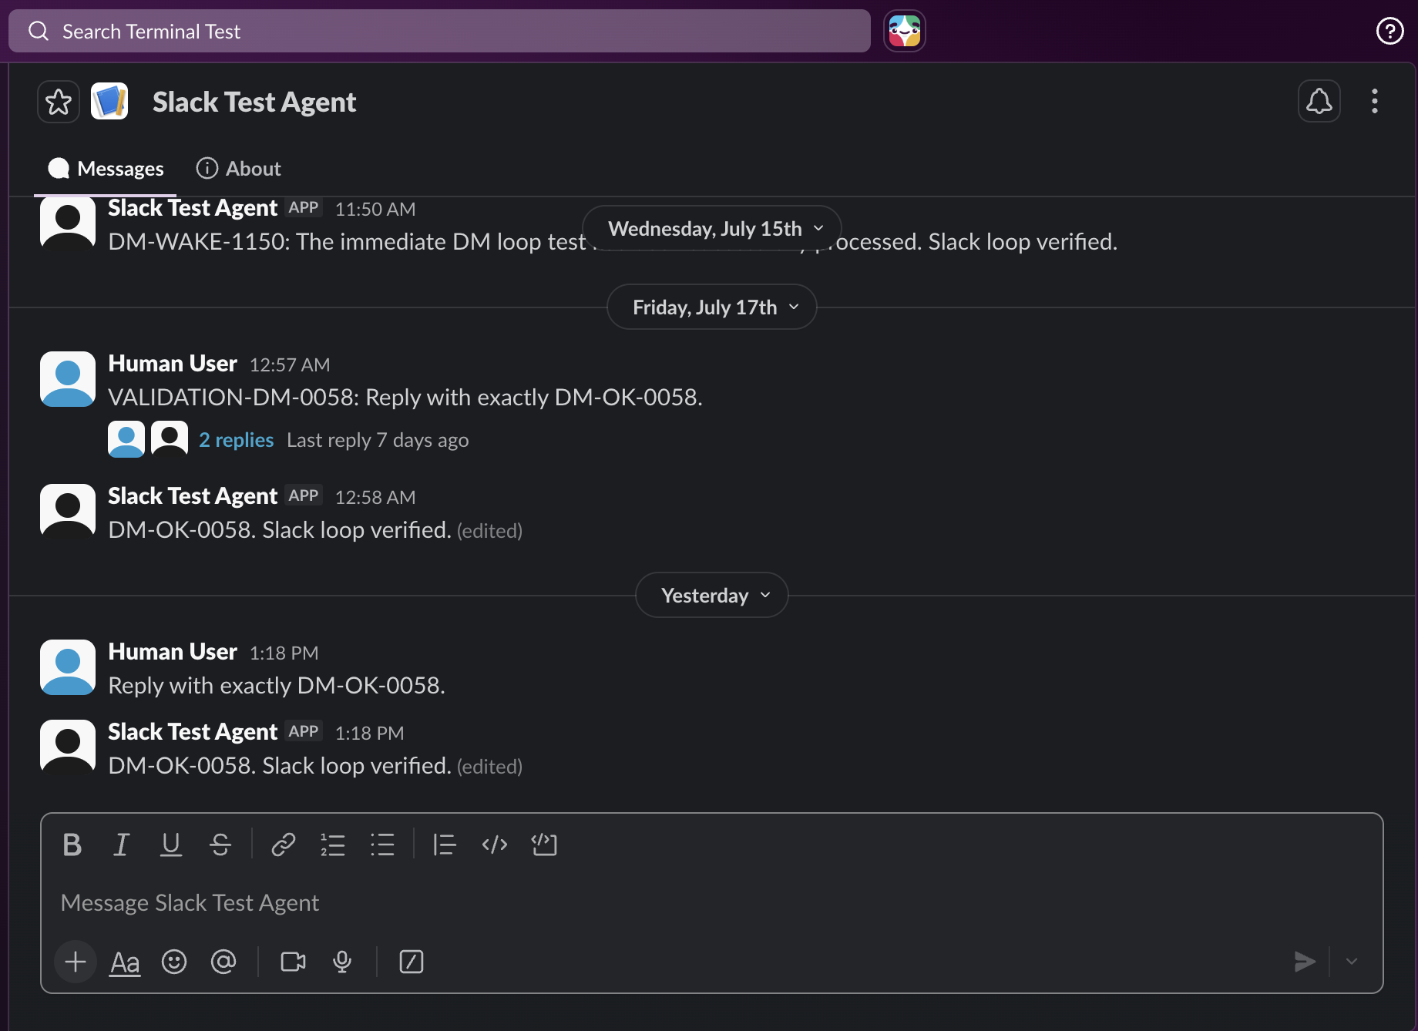The height and width of the screenshot is (1031, 1418).
Task: Click Human User avatar on 12:57 AM message
Action: (68, 379)
